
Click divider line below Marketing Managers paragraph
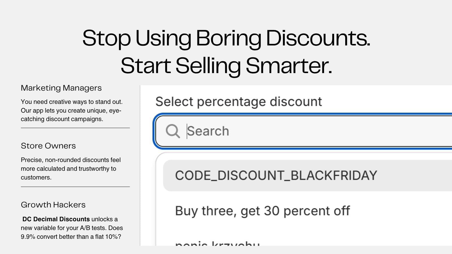pos(75,128)
